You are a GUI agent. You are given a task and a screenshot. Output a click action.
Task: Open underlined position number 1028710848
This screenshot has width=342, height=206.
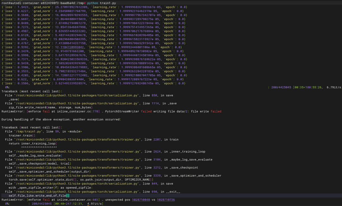(x=141, y=200)
